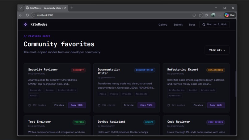Click the #jsdoc tag
The image size is (249, 140).
pyautogui.click(x=114, y=94)
